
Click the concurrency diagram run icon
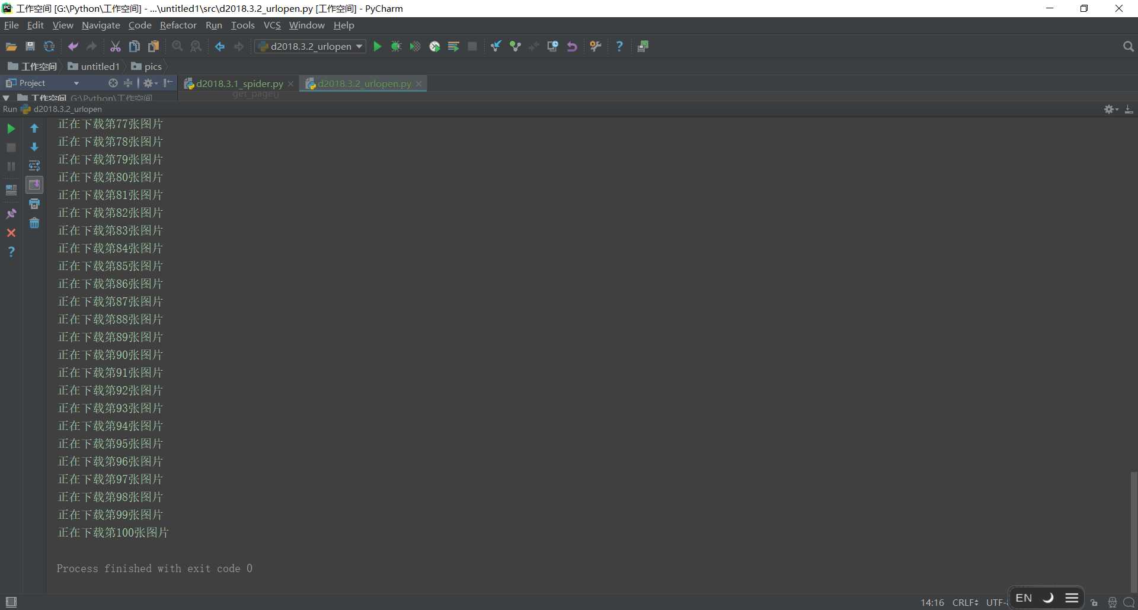453,46
